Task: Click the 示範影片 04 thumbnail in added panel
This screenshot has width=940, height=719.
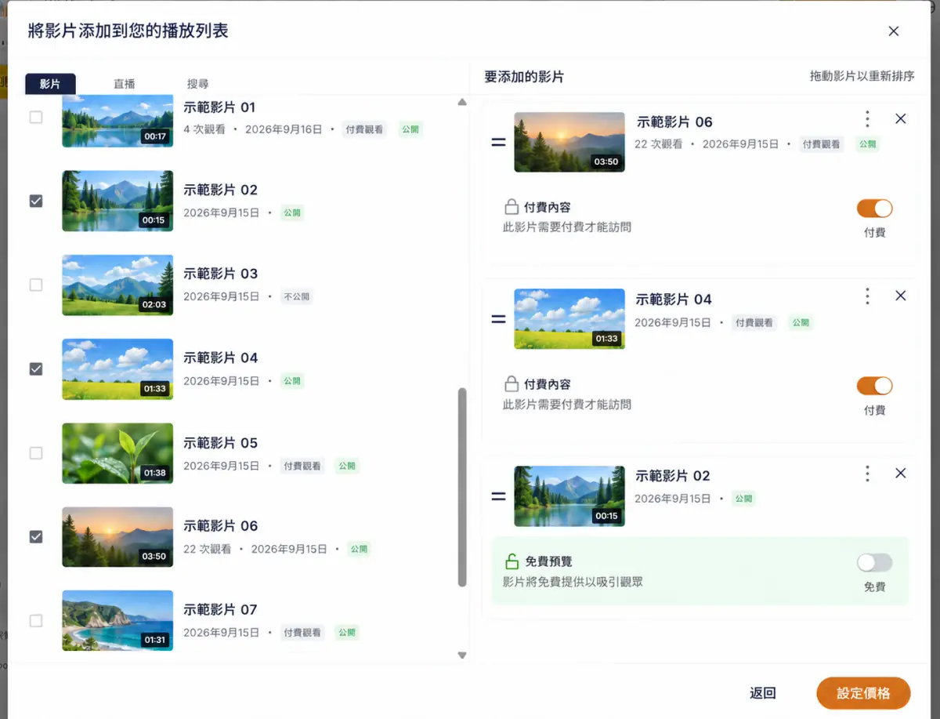Action: 569,319
